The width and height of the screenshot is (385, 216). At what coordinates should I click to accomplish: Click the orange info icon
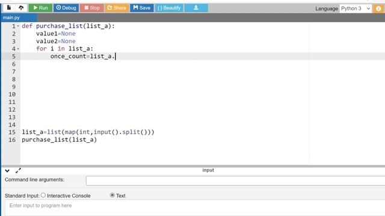click(378, 8)
